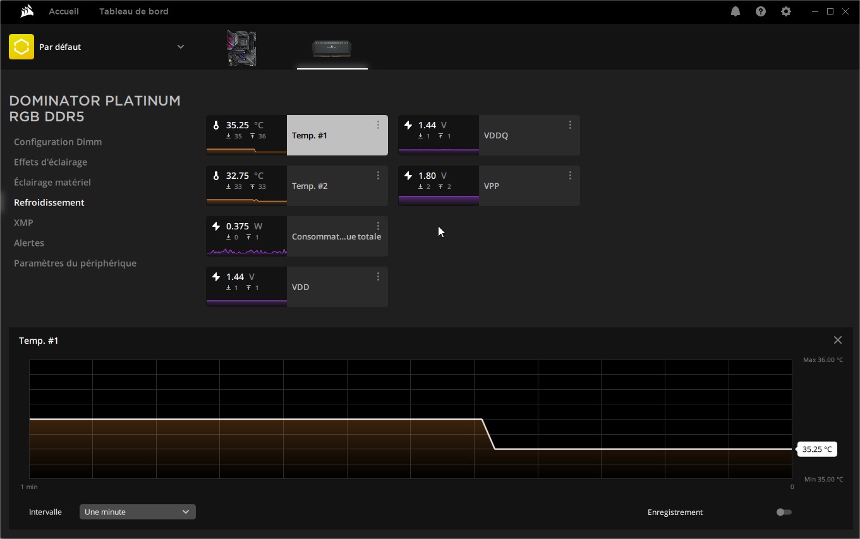The height and width of the screenshot is (539, 860).
Task: Click thermometer icon of 32.75 °C reading
Action: pyautogui.click(x=216, y=176)
